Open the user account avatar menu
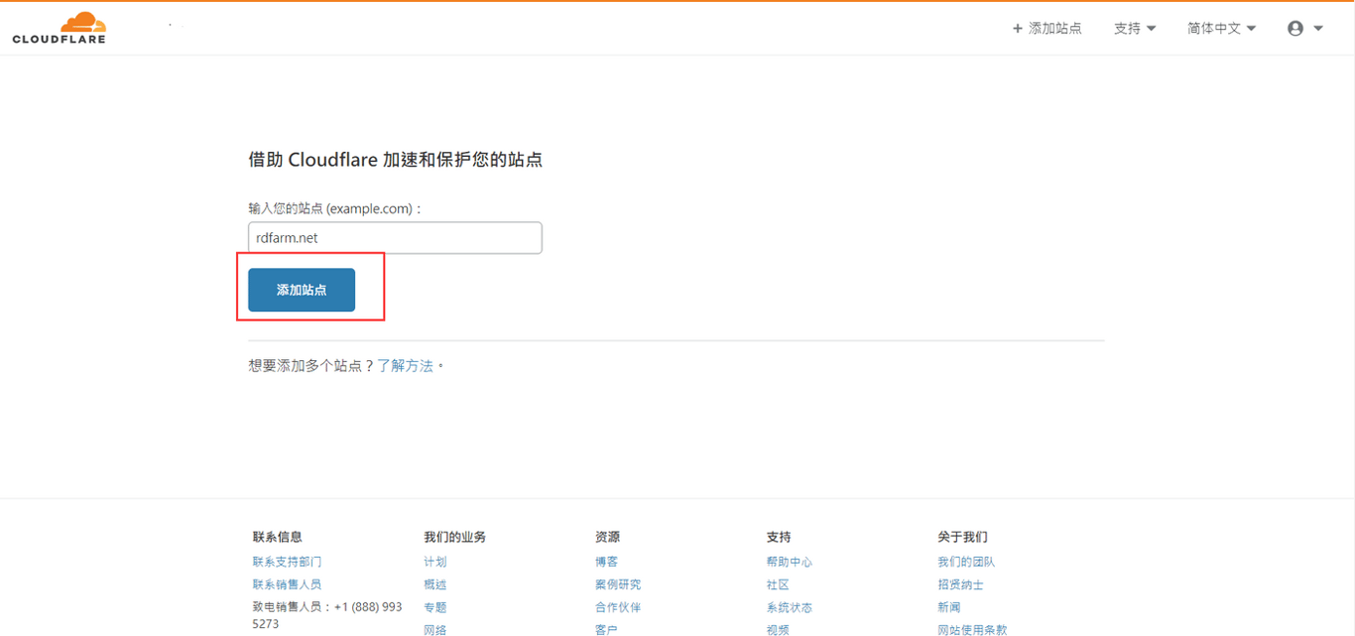Screen dimensions: 1355x636 pos(1305,29)
